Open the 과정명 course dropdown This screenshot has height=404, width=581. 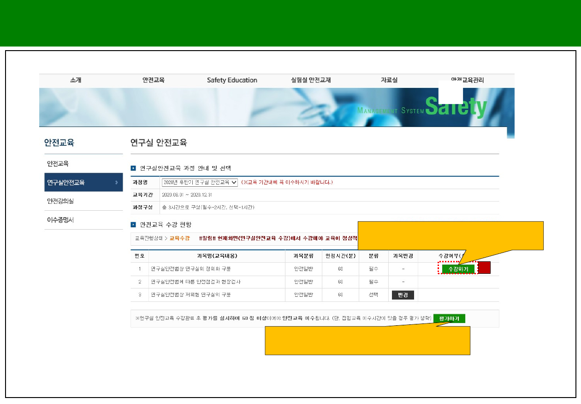(200, 182)
